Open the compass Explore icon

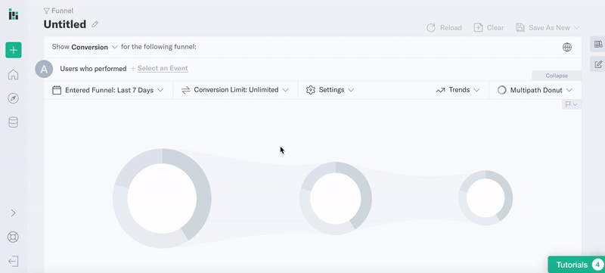(x=13, y=98)
